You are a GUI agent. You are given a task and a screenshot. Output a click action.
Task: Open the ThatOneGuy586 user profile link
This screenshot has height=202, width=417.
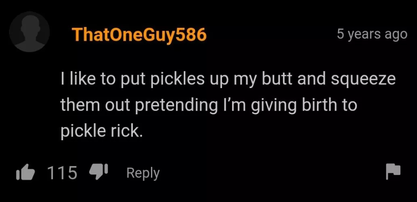[139, 35]
